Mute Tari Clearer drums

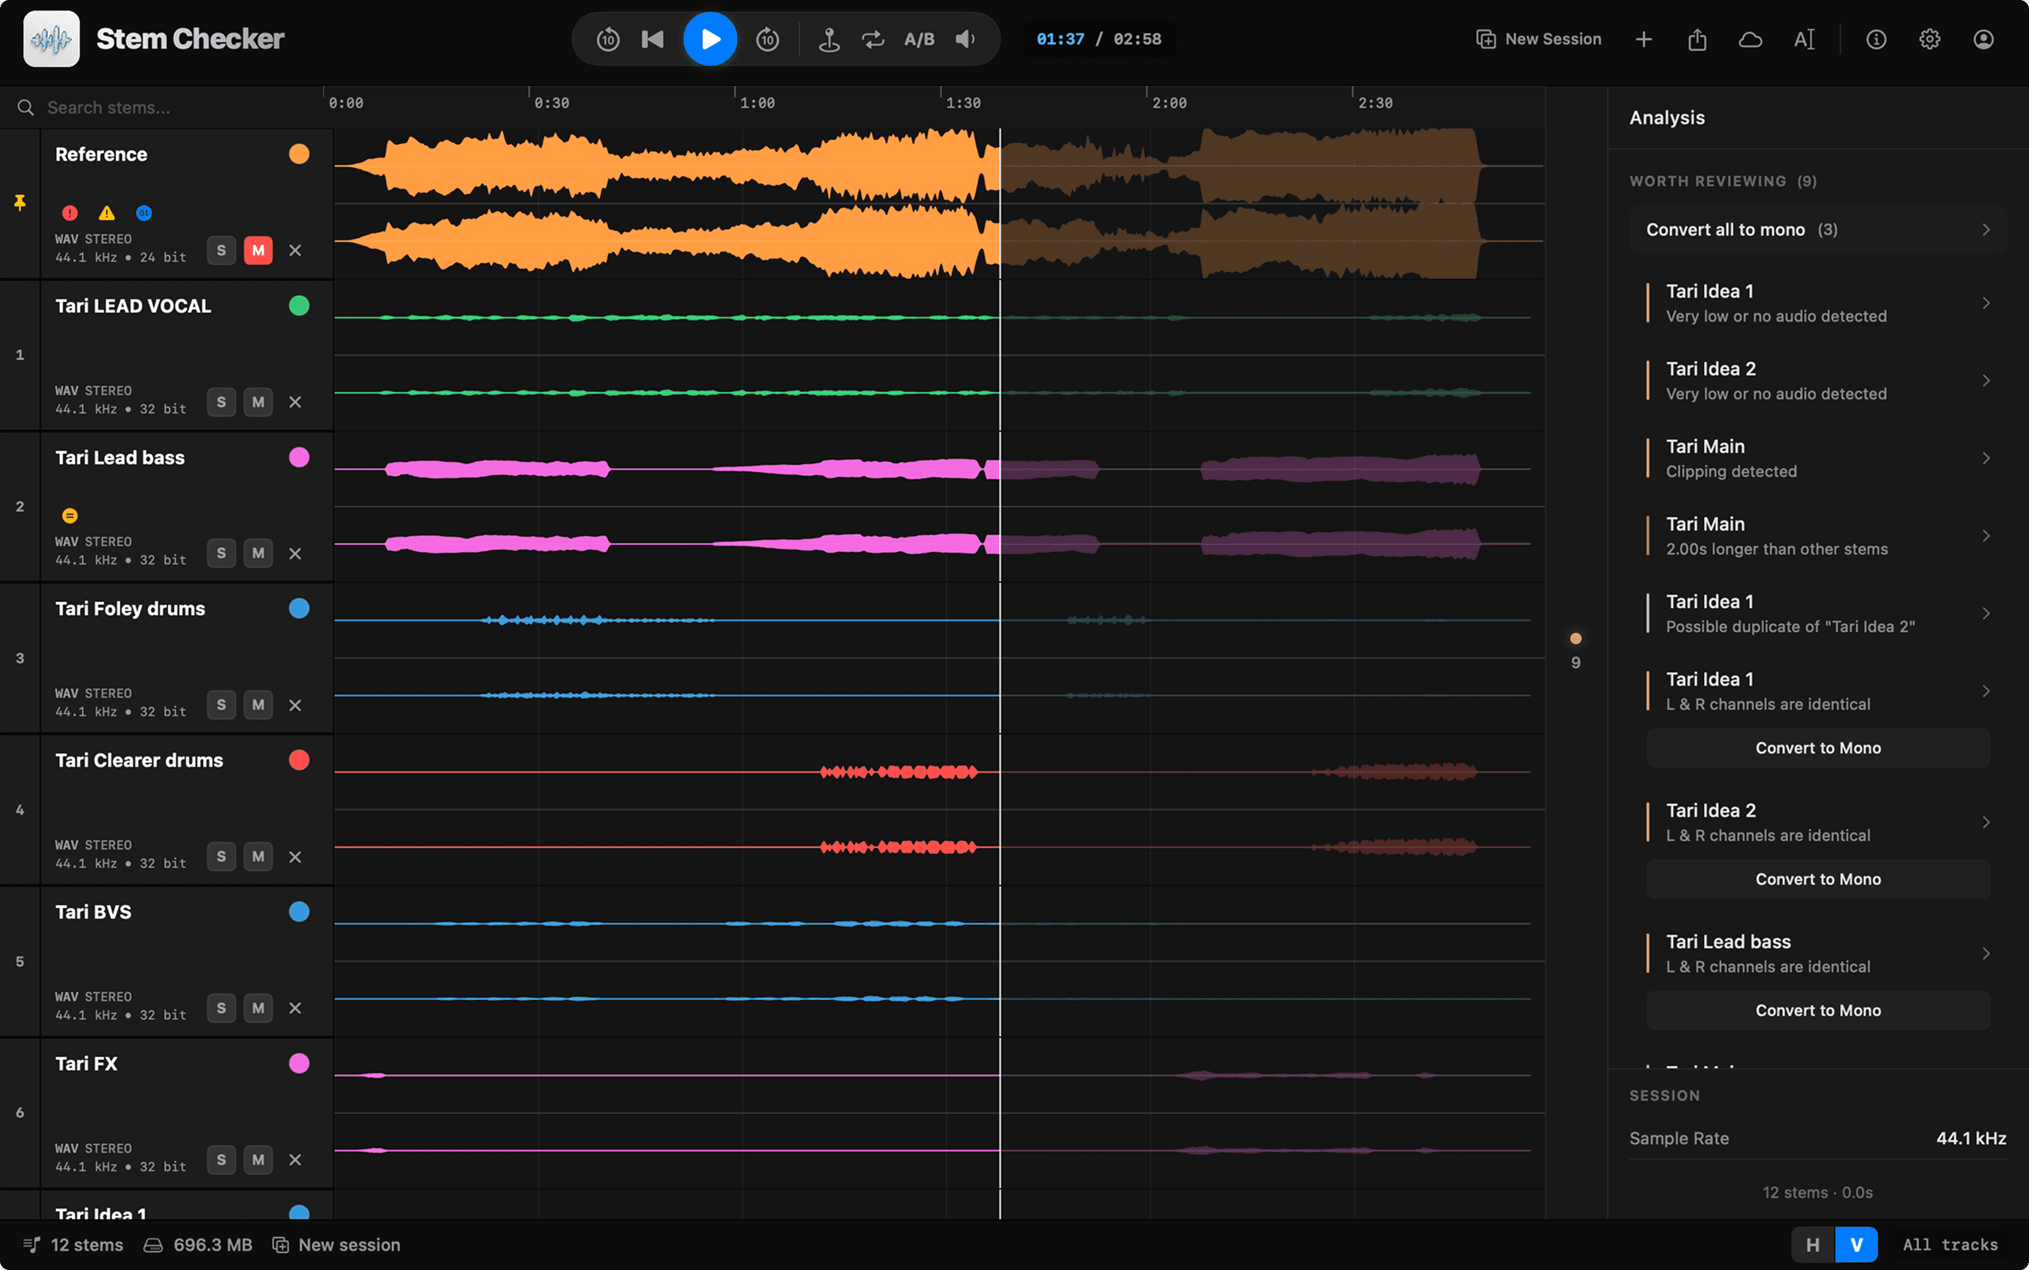coord(257,856)
